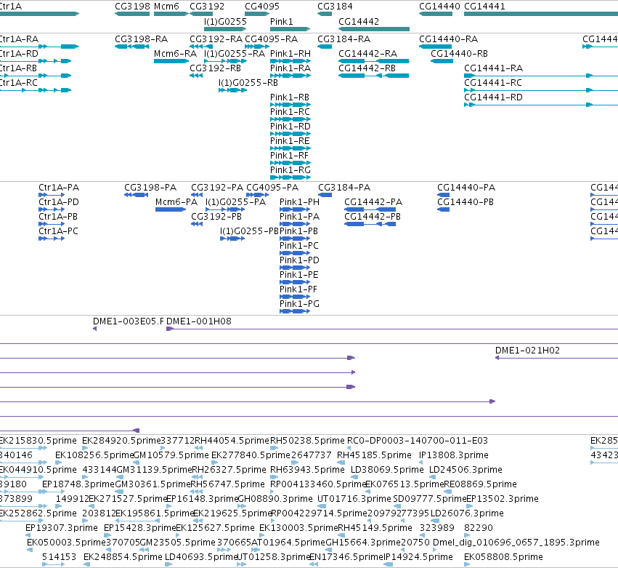The height and width of the screenshot is (568, 618).
Task: Select the CG4095 gene label
Action: [262, 7]
